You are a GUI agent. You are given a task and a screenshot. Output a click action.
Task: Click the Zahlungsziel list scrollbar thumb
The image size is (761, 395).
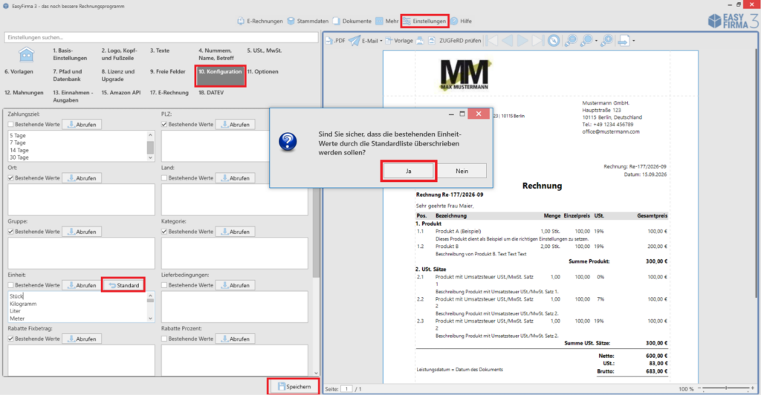point(150,147)
